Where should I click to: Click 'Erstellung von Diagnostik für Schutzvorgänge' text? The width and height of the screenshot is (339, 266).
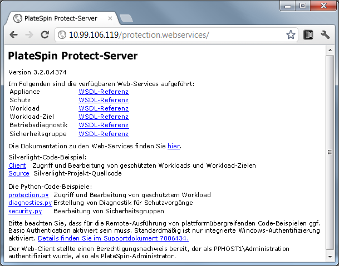click(123, 203)
